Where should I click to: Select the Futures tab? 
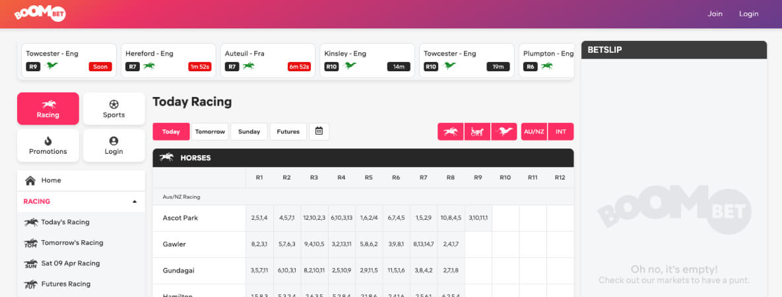click(x=288, y=132)
